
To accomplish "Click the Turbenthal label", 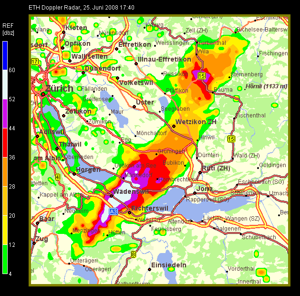I will tap(212, 42).
